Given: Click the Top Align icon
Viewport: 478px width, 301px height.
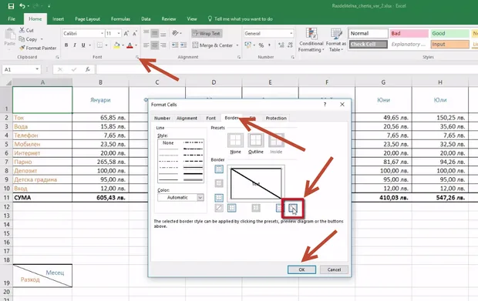Looking at the screenshot, I should [146, 33].
